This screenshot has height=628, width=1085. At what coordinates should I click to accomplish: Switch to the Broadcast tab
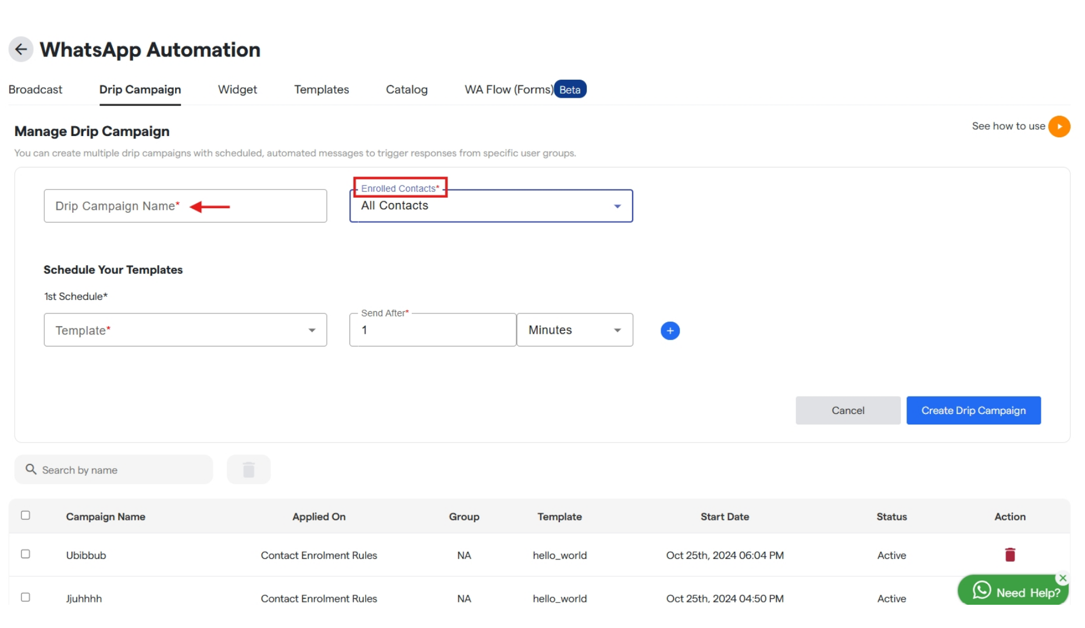pos(35,90)
